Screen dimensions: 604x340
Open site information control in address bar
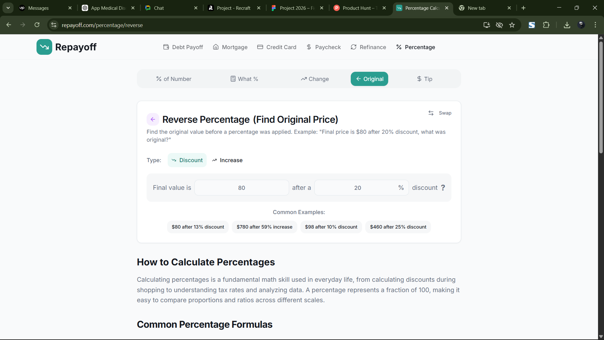(54, 25)
